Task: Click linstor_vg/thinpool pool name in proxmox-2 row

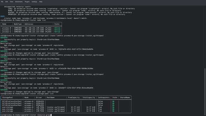Action: coord(56,111)
